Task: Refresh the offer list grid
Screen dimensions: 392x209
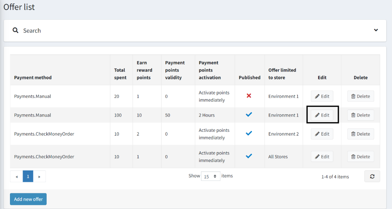Action: point(372,176)
